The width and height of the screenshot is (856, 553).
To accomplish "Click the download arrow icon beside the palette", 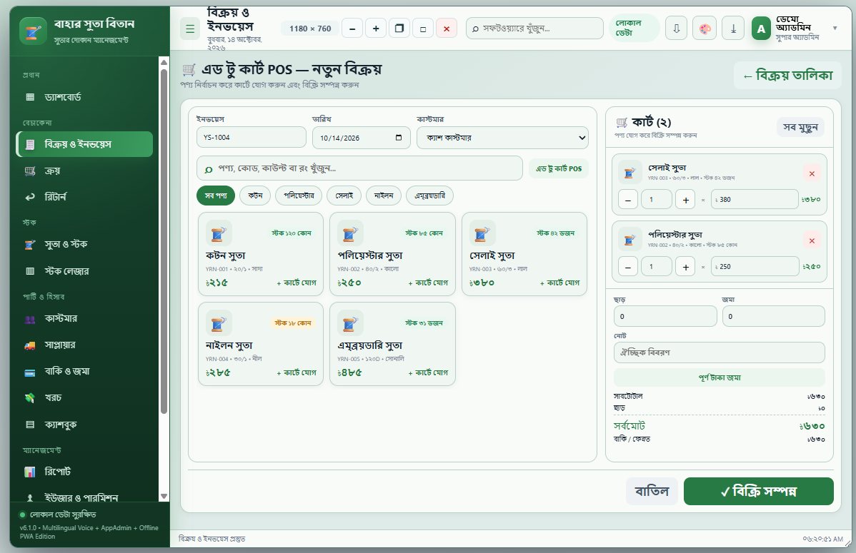I will coord(677,29).
